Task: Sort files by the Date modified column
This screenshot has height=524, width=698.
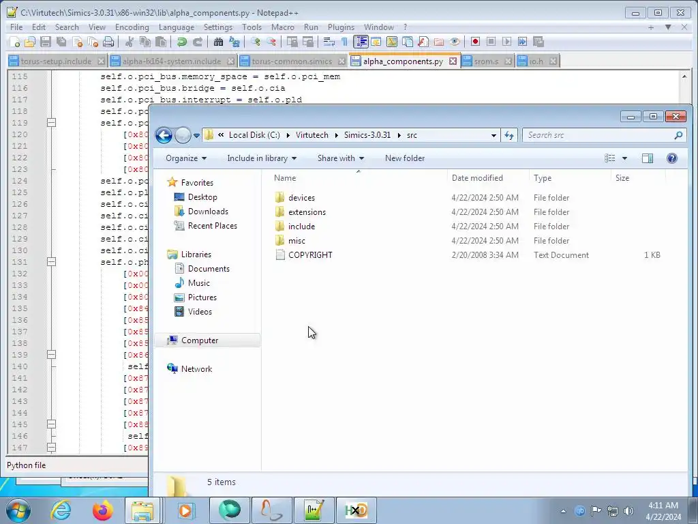Action: pos(477,178)
